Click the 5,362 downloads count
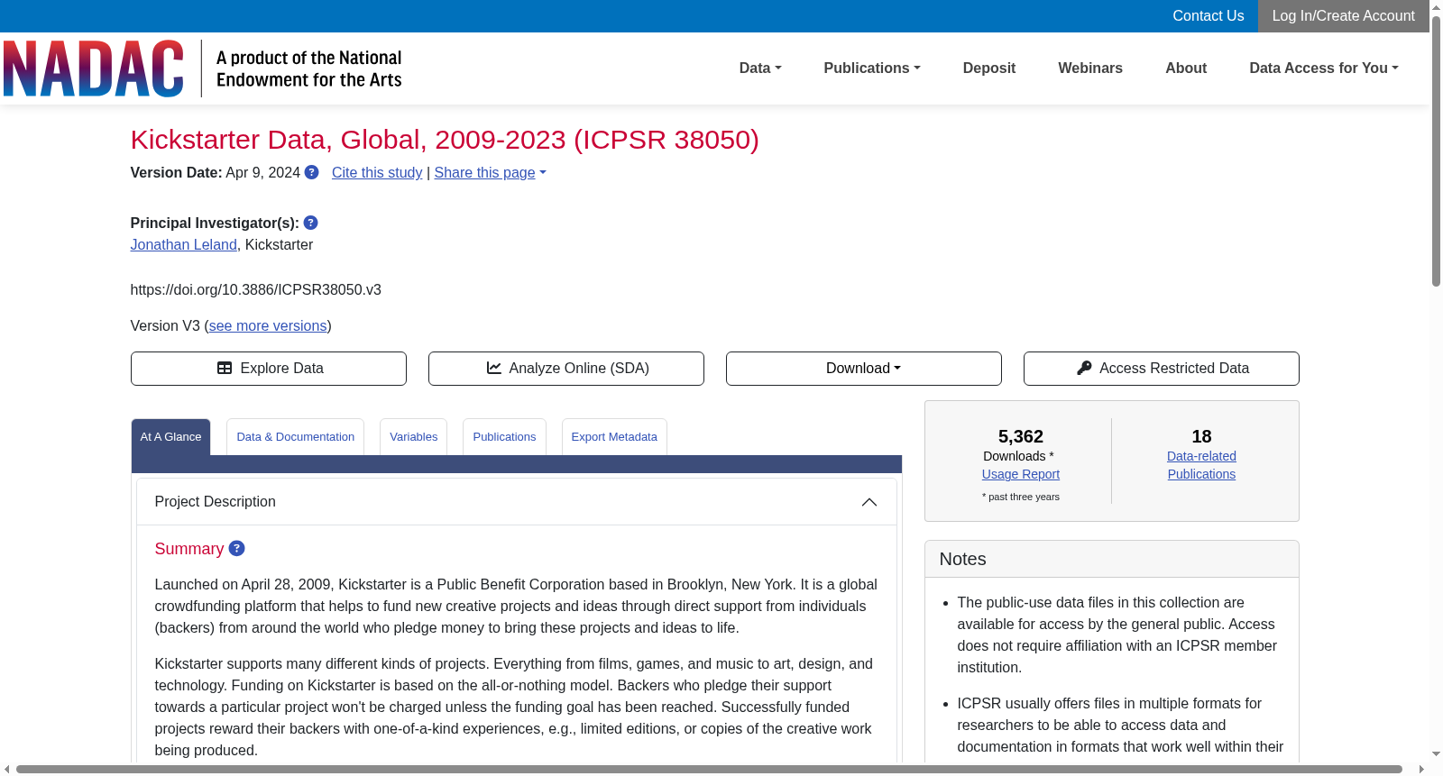Image resolution: width=1443 pixels, height=776 pixels. click(x=1021, y=436)
